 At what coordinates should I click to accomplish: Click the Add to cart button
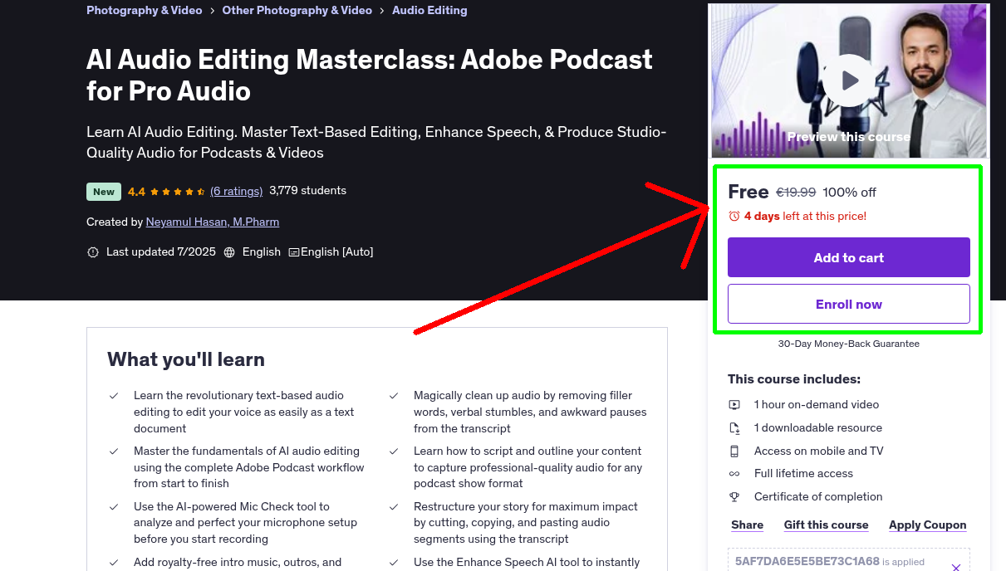[x=849, y=257]
